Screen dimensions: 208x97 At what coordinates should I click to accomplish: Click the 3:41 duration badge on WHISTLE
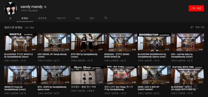[34, 50]
